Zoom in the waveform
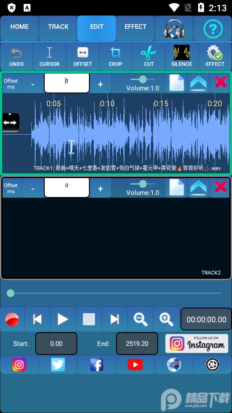232x413 pixels. tap(166, 319)
